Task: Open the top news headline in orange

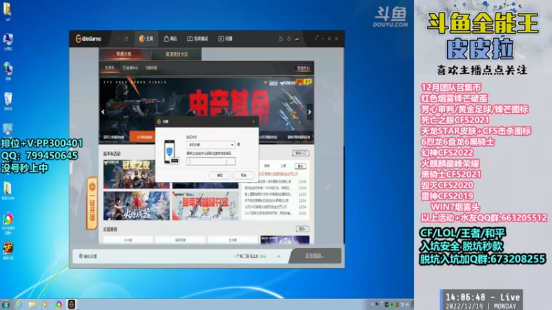Action: point(279,174)
